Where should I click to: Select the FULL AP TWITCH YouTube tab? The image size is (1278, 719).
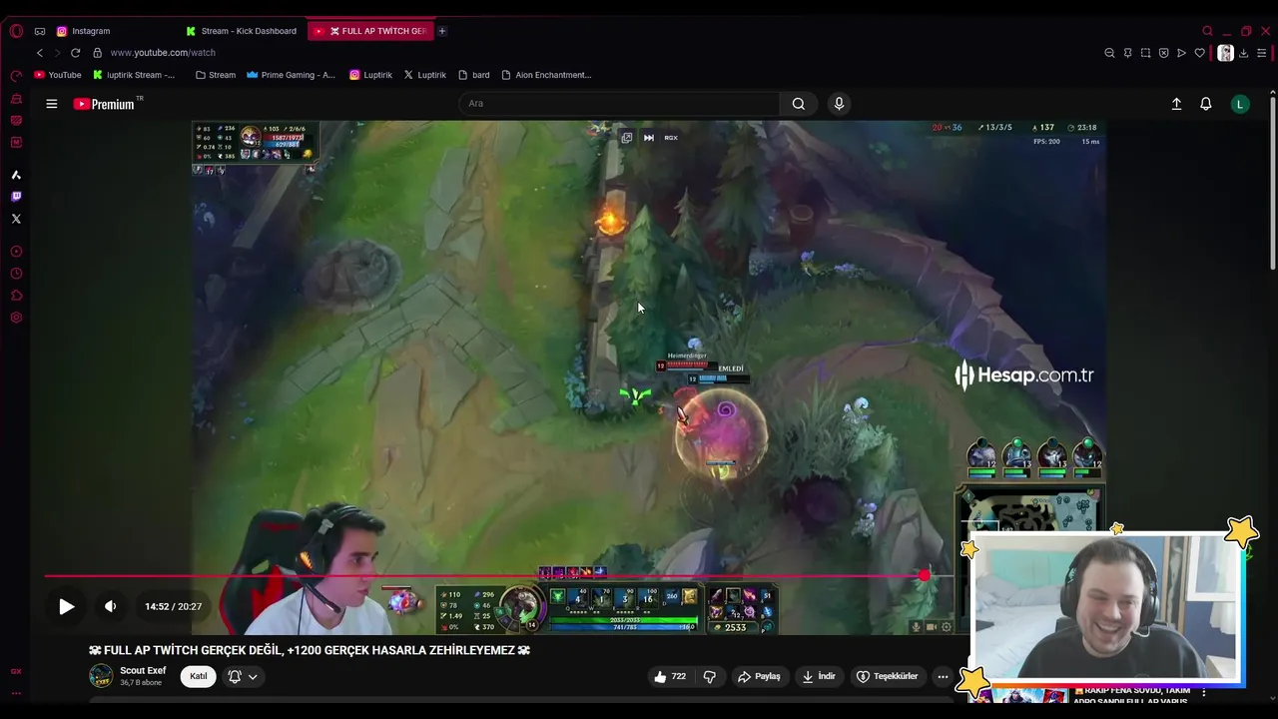point(370,31)
